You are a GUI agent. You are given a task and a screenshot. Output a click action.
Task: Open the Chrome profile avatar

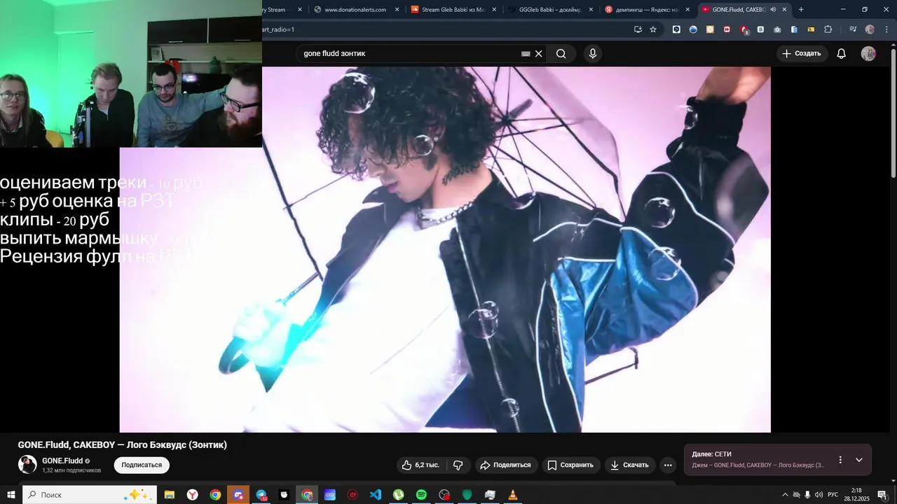coord(870,29)
